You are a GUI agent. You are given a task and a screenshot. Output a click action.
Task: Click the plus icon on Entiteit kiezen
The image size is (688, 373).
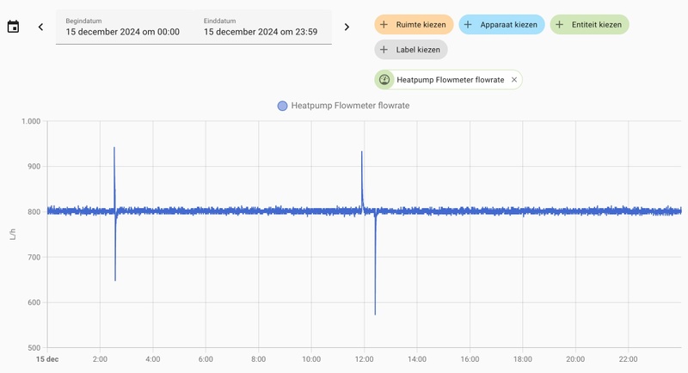coord(559,25)
